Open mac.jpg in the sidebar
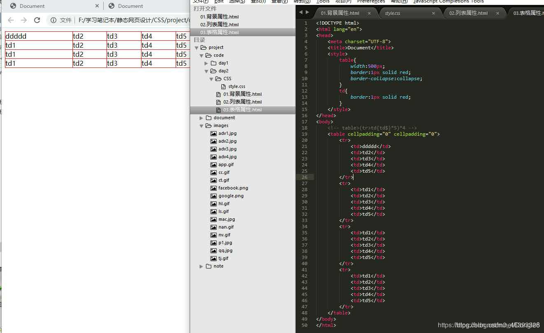The image size is (544, 333). (227, 220)
